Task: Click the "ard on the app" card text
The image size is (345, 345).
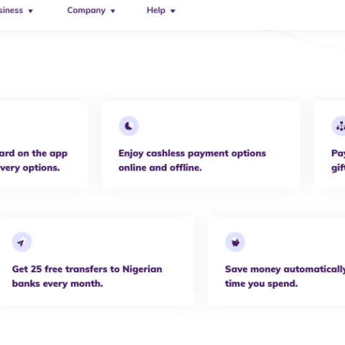Action: tap(34, 154)
